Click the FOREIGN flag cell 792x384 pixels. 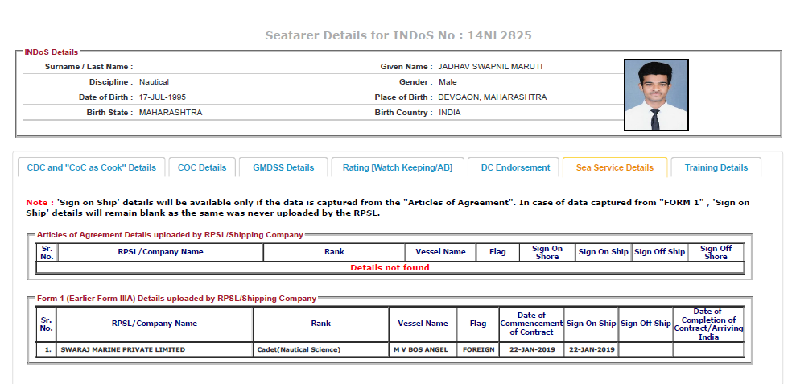coord(478,350)
